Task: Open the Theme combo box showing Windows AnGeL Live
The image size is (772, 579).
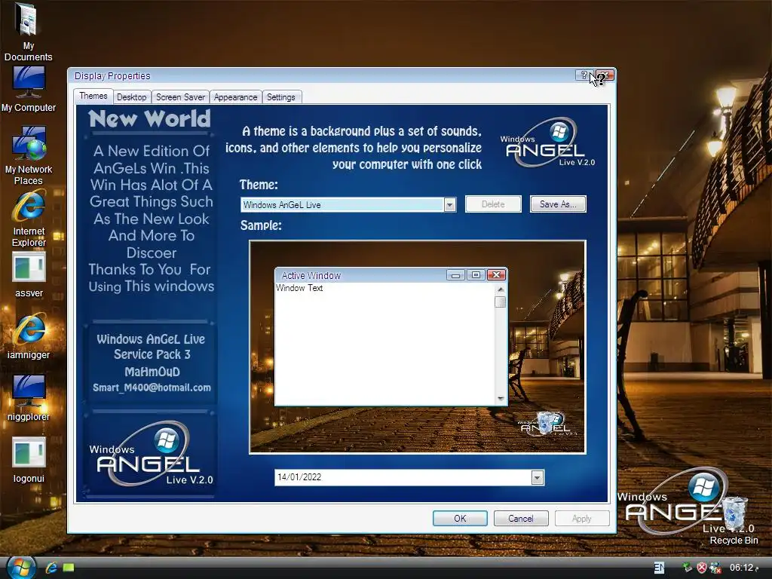Action: [x=348, y=204]
